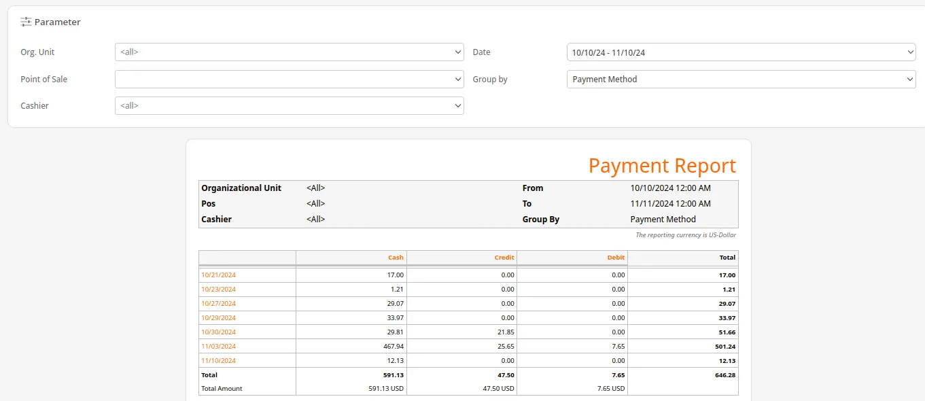Click the To date 11/11/2024 12:00 AM
The height and width of the screenshot is (401, 925).
[x=671, y=204]
